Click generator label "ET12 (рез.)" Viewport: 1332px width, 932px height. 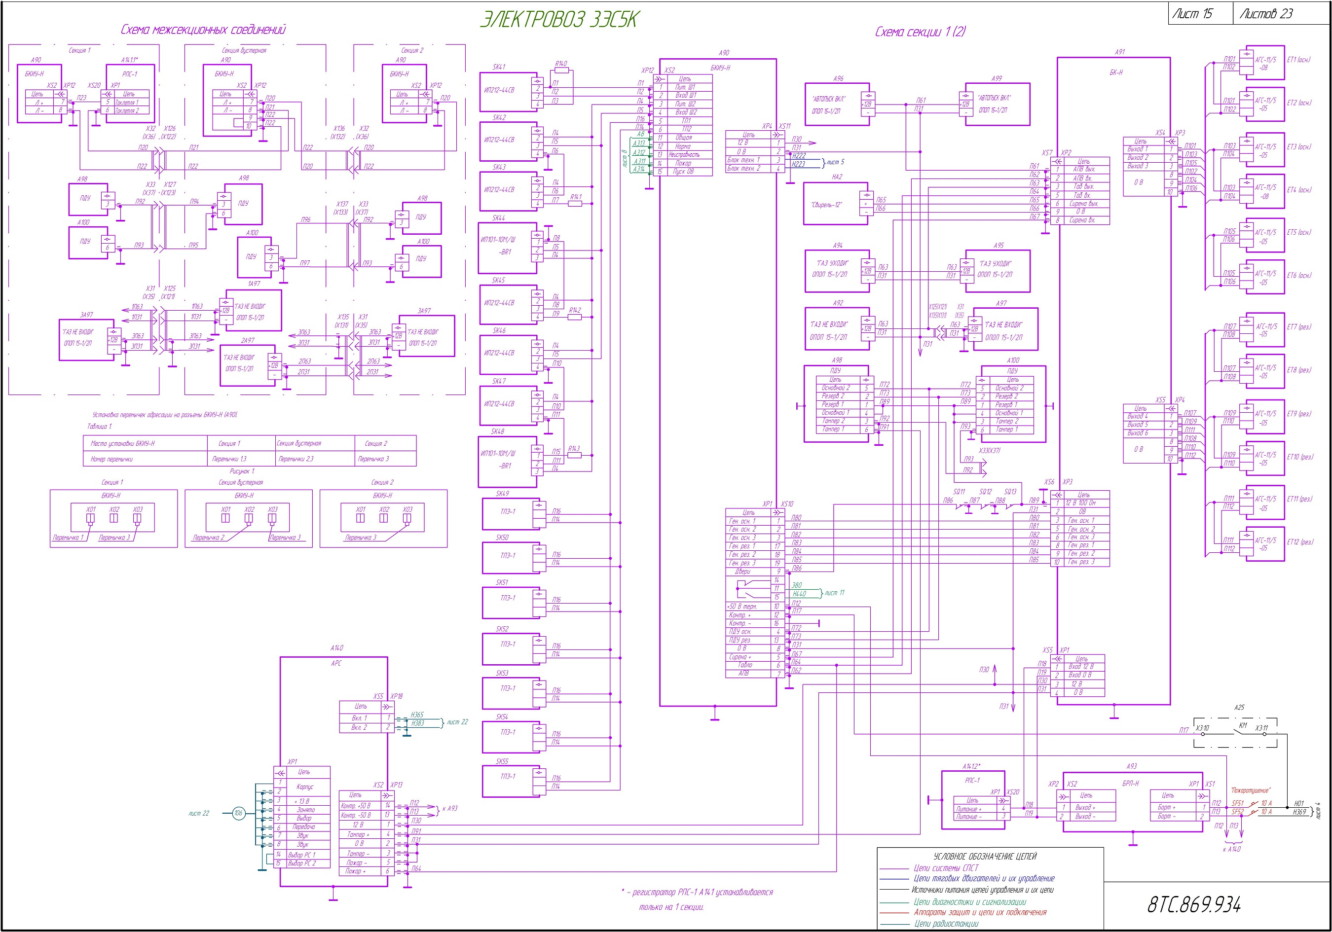pyautogui.click(x=1299, y=541)
